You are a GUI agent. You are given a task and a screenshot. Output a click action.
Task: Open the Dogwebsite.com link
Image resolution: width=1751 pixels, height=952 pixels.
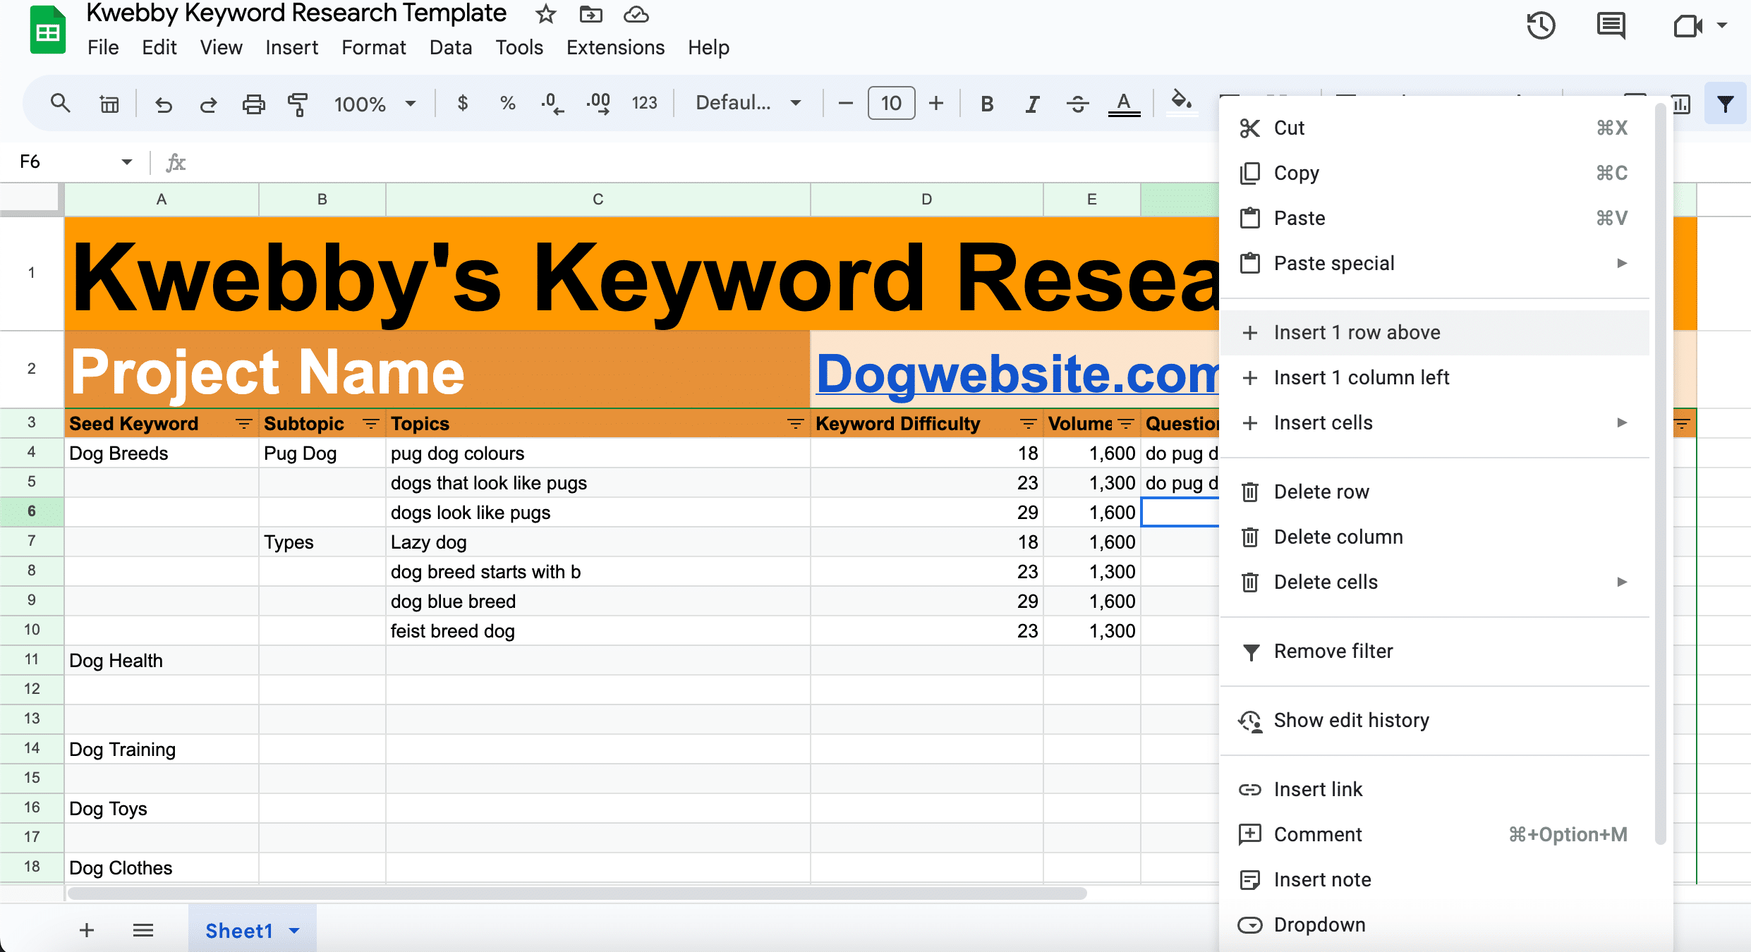pyautogui.click(x=1018, y=374)
